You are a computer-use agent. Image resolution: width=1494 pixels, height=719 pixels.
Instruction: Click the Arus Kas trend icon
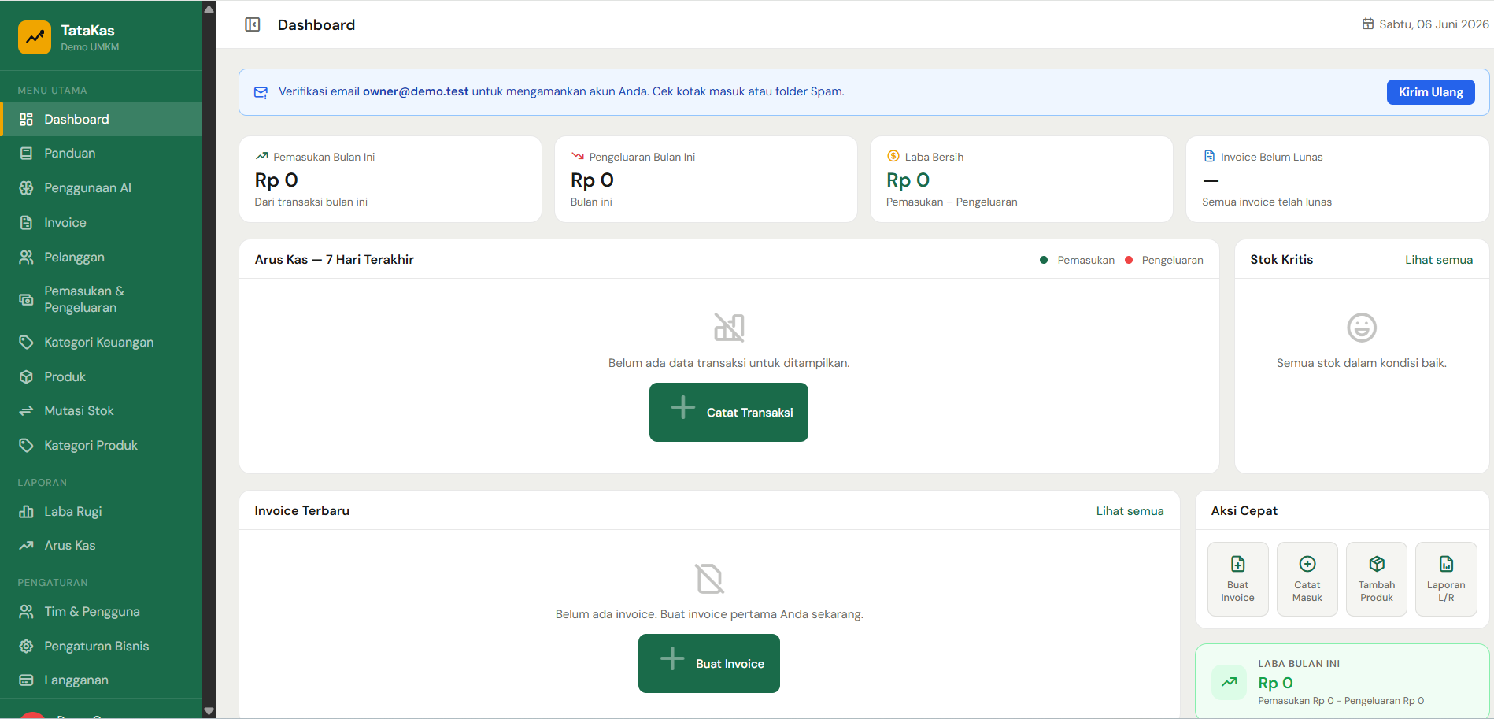26,545
